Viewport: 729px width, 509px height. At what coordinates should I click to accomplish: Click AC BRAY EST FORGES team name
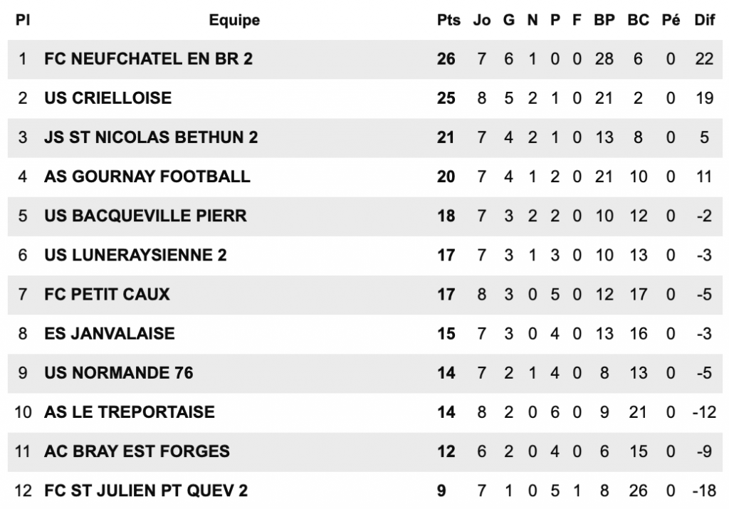137,451
